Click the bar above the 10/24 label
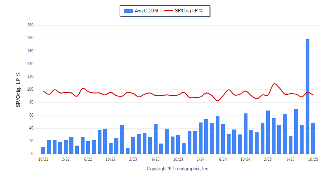 pyautogui.click(x=245, y=133)
